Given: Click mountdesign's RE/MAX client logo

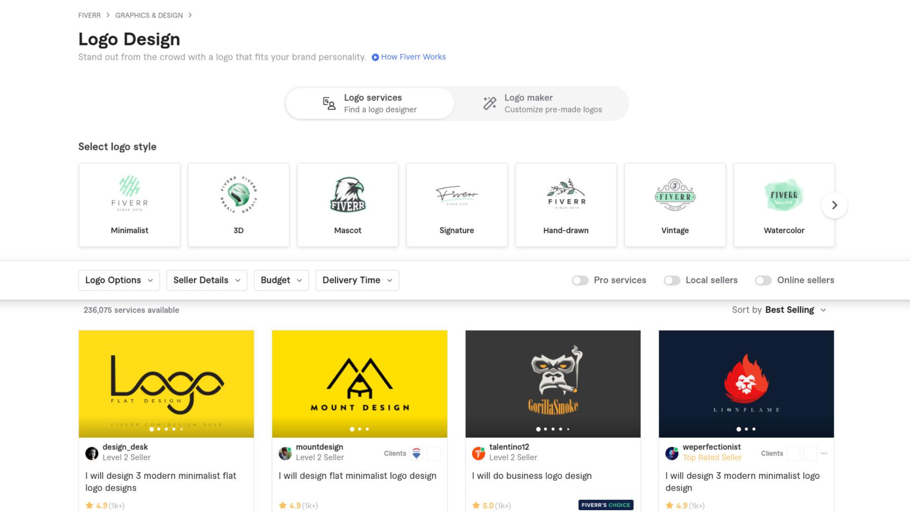Looking at the screenshot, I should click(417, 453).
